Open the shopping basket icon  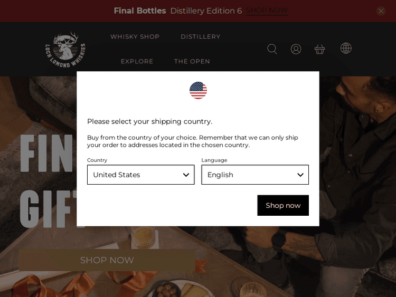pyautogui.click(x=319, y=49)
